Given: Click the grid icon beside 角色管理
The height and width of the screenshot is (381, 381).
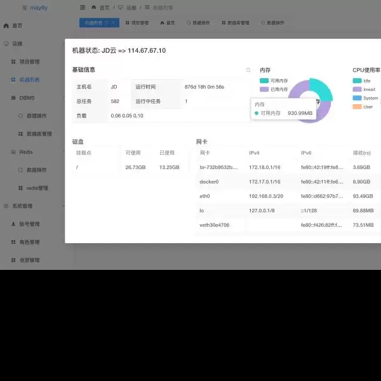Looking at the screenshot, I should coord(13,242).
